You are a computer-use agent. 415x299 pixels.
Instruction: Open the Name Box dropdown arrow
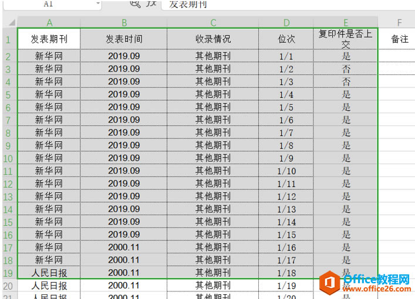click(98, 4)
